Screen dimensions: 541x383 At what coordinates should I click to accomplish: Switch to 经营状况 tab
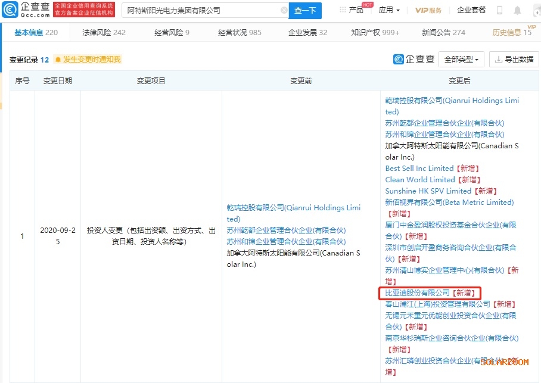(x=240, y=32)
